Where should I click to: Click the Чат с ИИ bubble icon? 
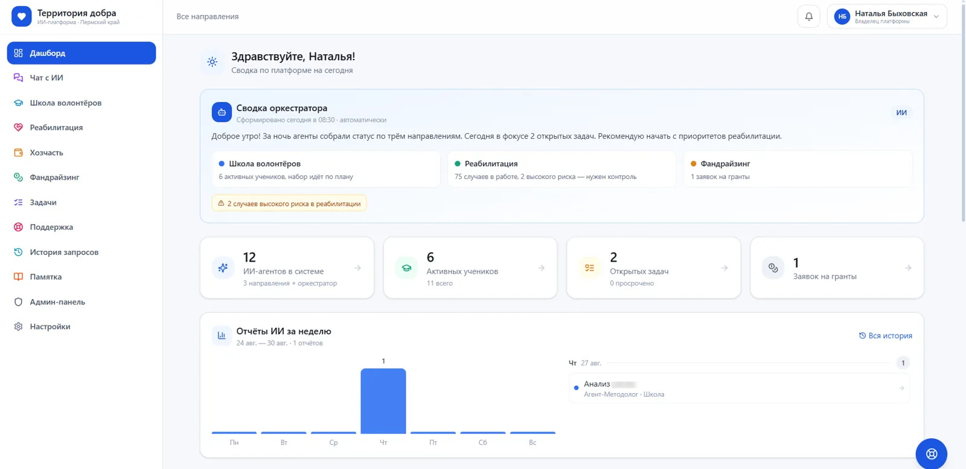click(18, 78)
